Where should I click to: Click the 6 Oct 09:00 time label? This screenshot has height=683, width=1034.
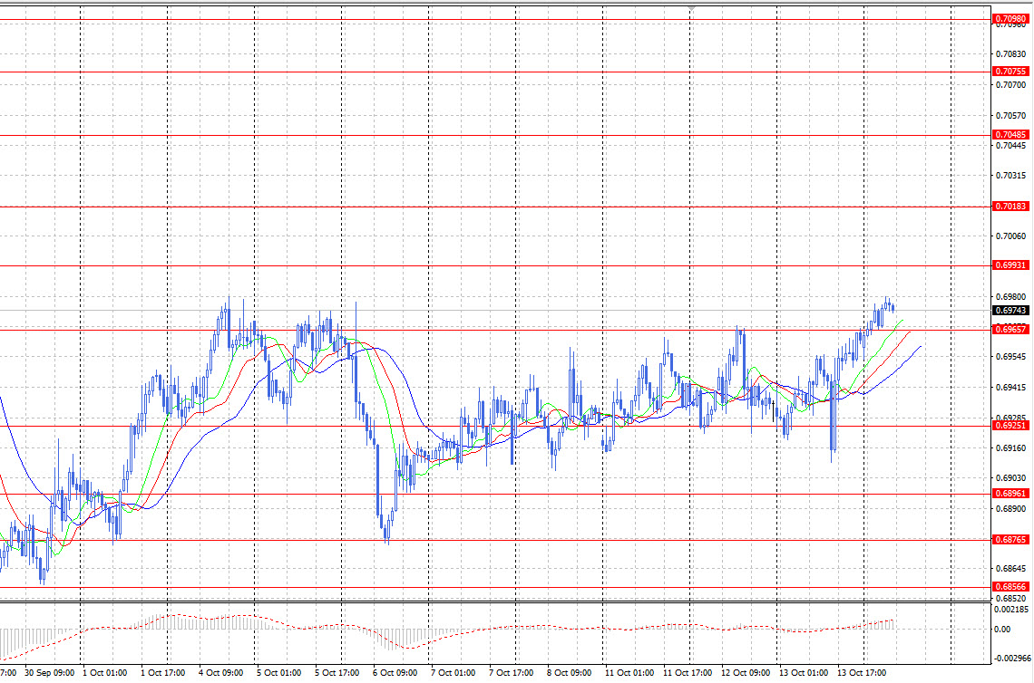[395, 673]
